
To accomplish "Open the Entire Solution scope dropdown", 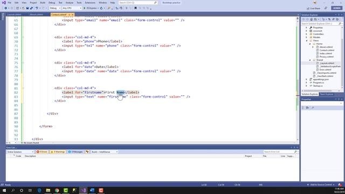I will click(x=20, y=152).
